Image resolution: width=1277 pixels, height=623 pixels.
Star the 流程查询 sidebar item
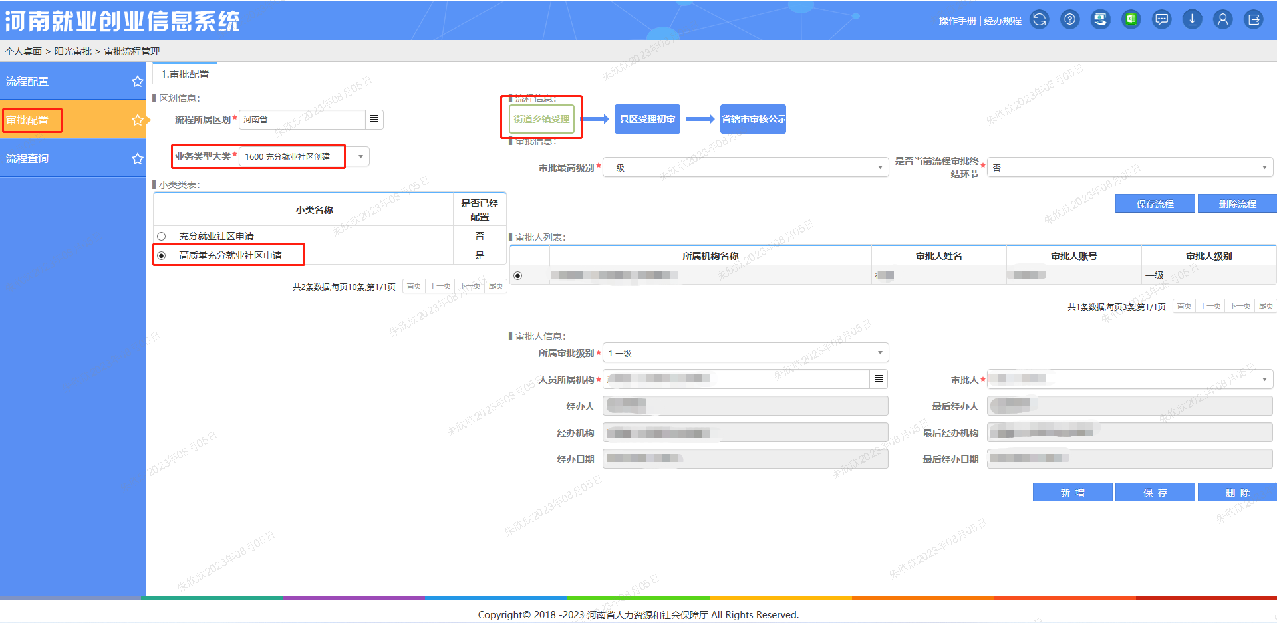coord(137,158)
